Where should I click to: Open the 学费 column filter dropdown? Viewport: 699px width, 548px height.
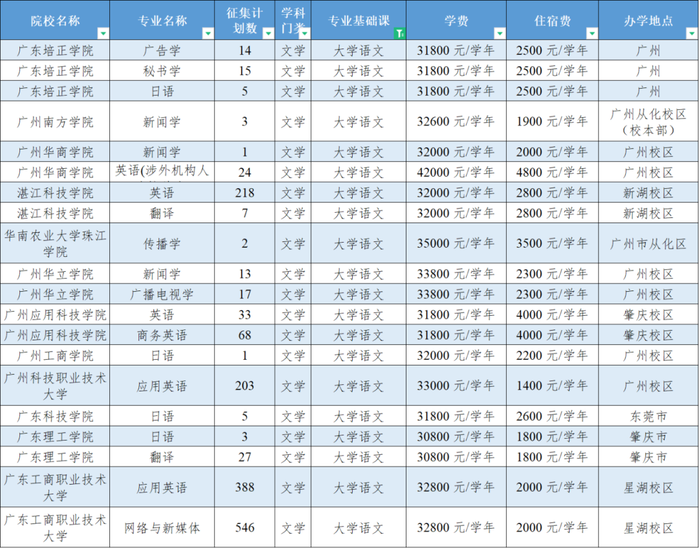[x=500, y=34]
